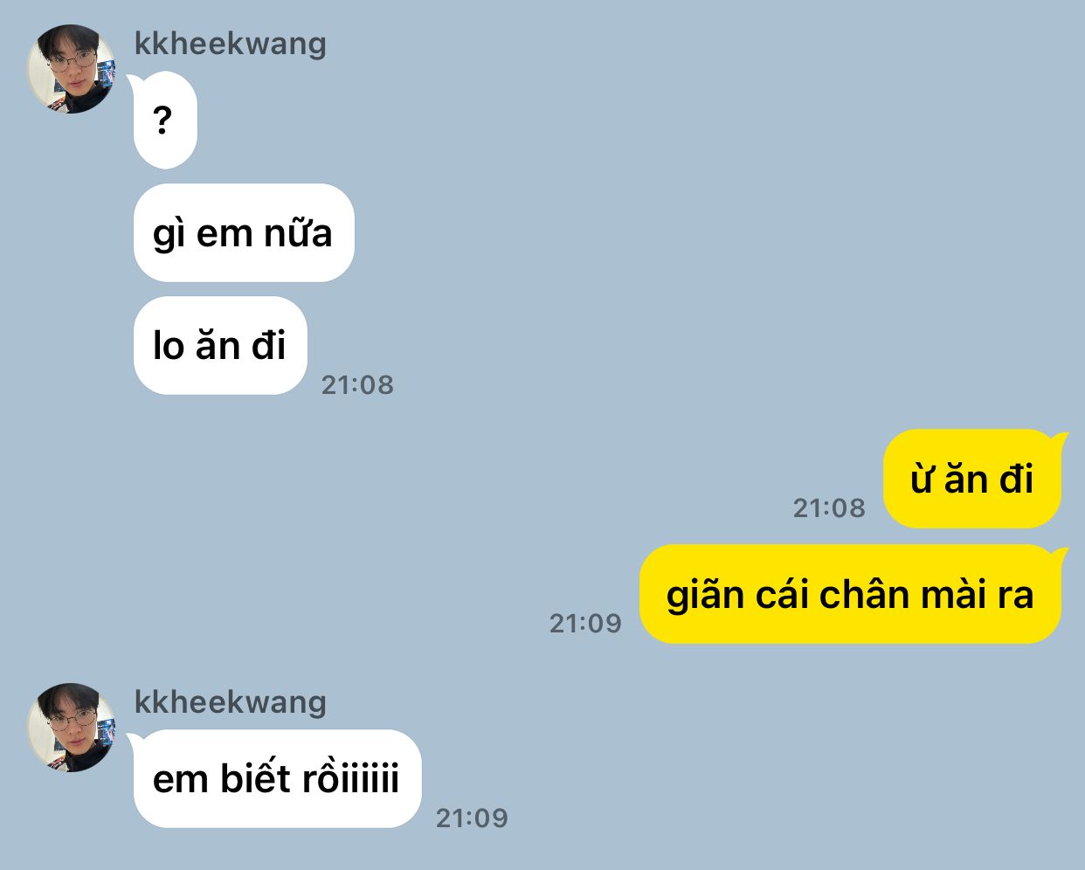Open kkheekwang's profile photo at top
Image resolution: width=1085 pixels, height=870 pixels.
click(x=72, y=69)
